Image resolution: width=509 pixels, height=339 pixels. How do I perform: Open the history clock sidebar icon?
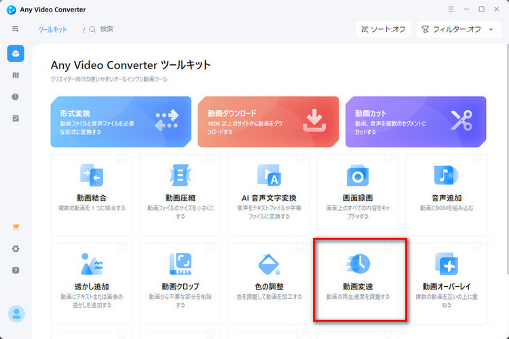(x=15, y=97)
